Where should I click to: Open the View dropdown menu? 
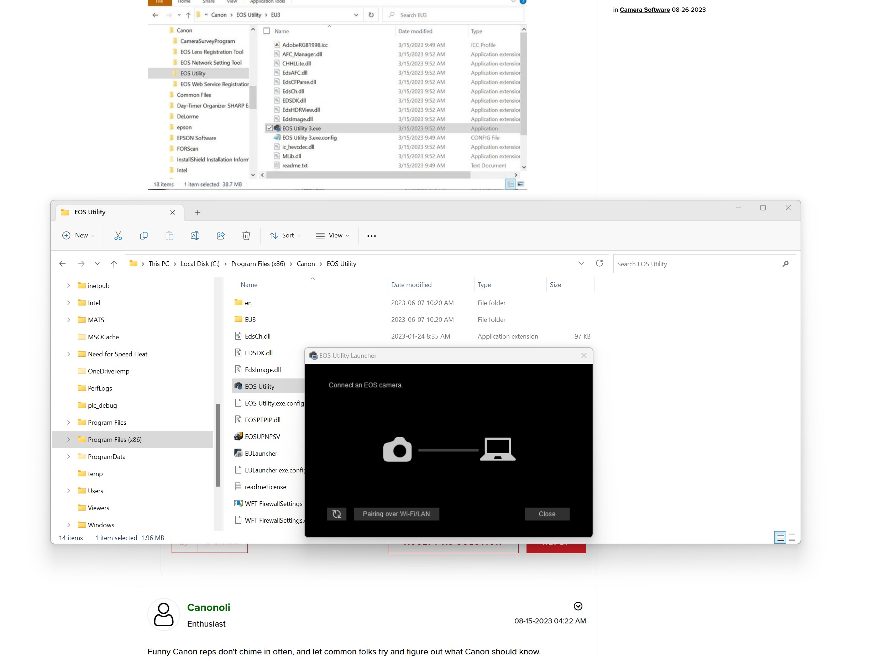[x=333, y=236]
